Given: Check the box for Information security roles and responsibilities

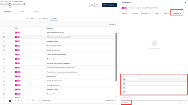Looking at the screenshot, I should [x=4, y=37].
